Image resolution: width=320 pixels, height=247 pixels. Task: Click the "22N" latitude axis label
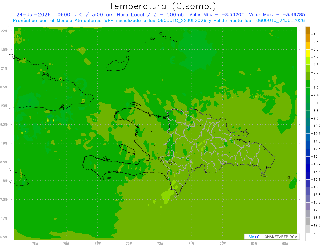click(x=4, y=31)
